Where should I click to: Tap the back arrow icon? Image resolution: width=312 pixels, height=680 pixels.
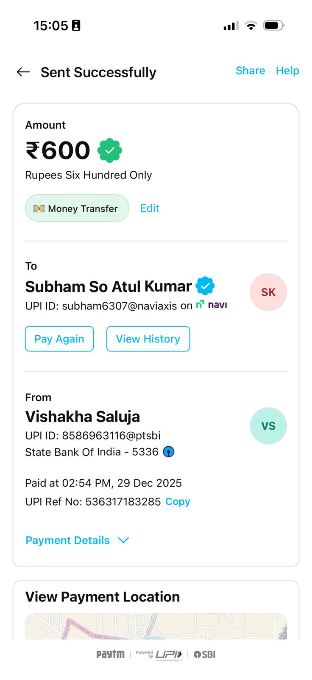(x=23, y=72)
